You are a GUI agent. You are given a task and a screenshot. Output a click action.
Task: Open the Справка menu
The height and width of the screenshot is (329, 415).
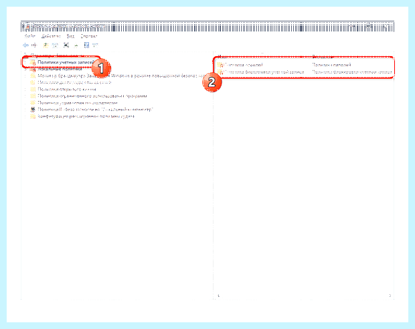pyautogui.click(x=89, y=36)
